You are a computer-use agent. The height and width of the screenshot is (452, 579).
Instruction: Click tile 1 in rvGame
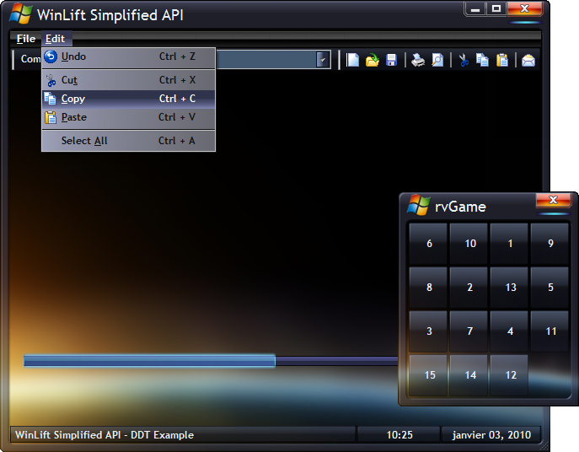click(509, 243)
